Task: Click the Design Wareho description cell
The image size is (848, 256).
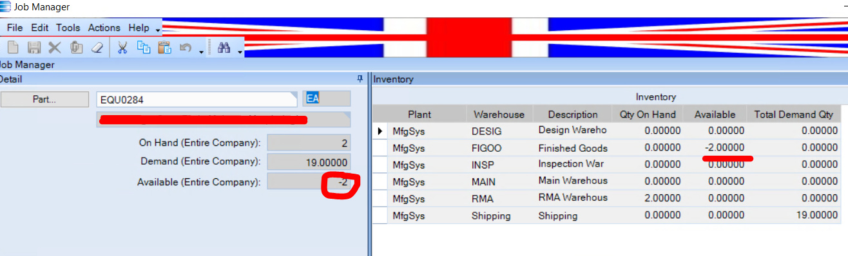Action: click(572, 131)
